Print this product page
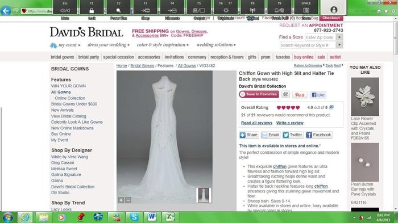Image resolution: width=398 pixels, height=223 pixels. click(x=285, y=95)
